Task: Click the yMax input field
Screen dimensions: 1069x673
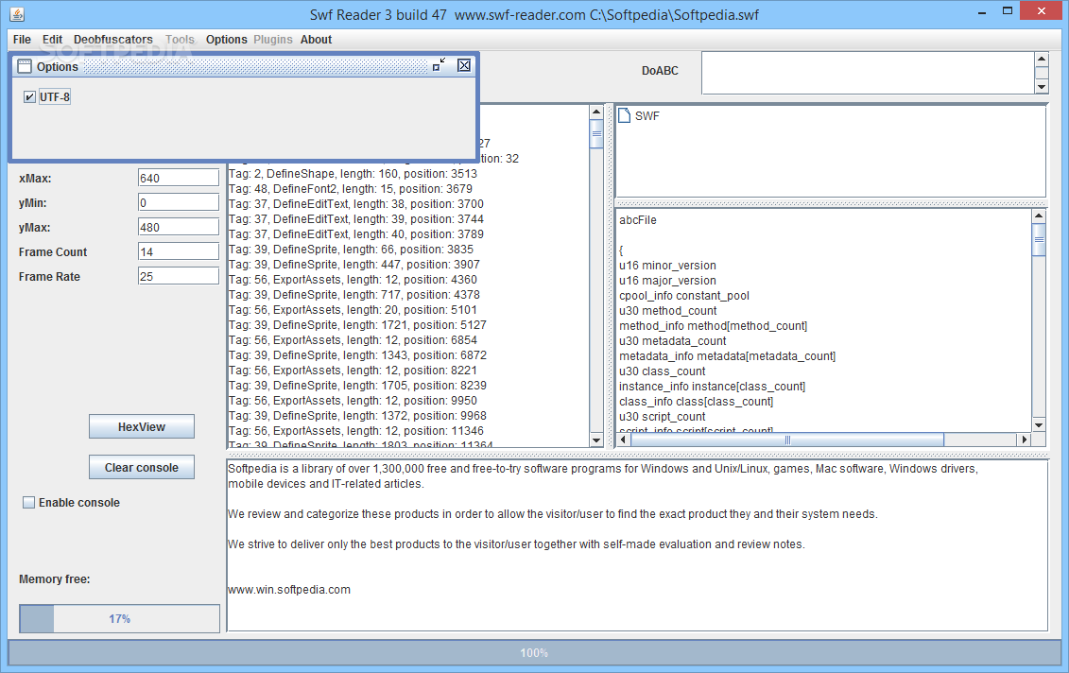Action: (179, 227)
